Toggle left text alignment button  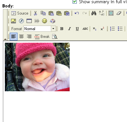click(x=14, y=37)
